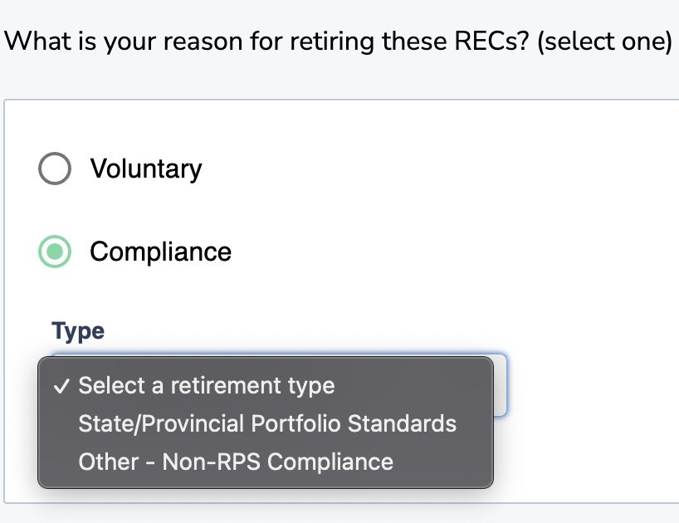Click the green filled Compliance radio dot
This screenshot has width=679, height=523.
(55, 252)
